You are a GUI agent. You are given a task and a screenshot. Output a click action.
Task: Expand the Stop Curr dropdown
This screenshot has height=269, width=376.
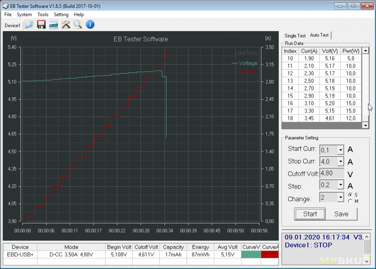pyautogui.click(x=340, y=161)
